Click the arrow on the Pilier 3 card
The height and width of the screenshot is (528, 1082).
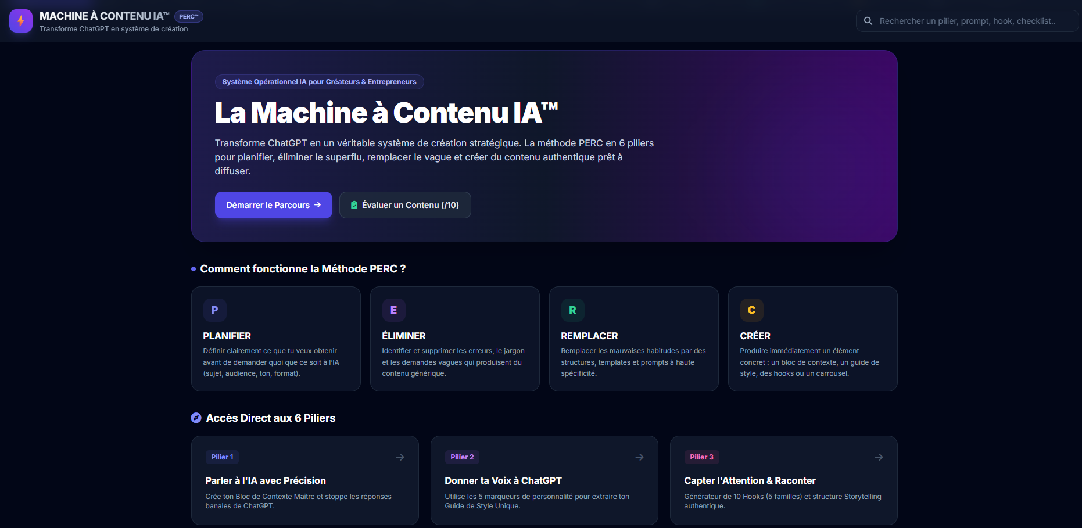pos(879,457)
